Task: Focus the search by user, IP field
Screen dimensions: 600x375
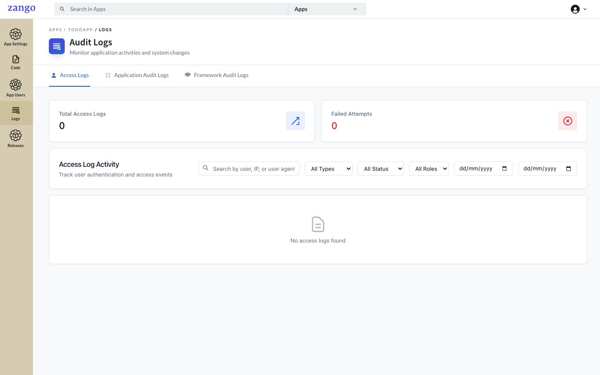Action: 249,169
